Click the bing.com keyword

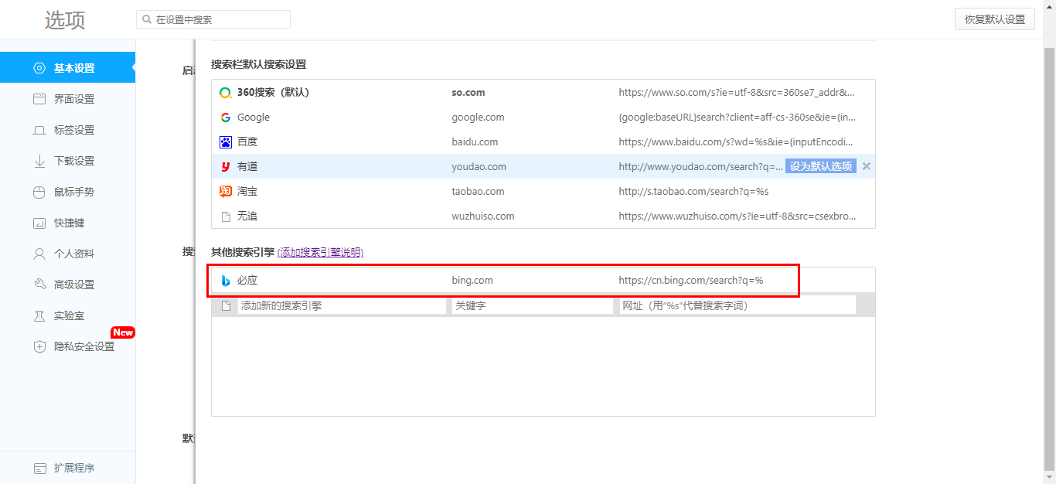[x=472, y=280]
